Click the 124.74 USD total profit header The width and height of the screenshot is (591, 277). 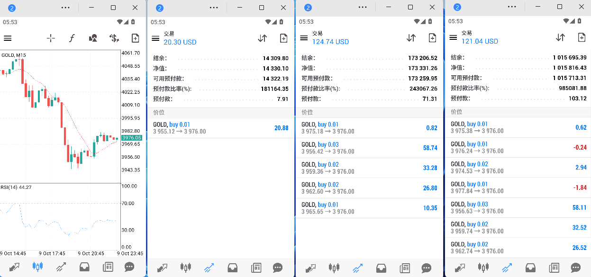(x=330, y=42)
